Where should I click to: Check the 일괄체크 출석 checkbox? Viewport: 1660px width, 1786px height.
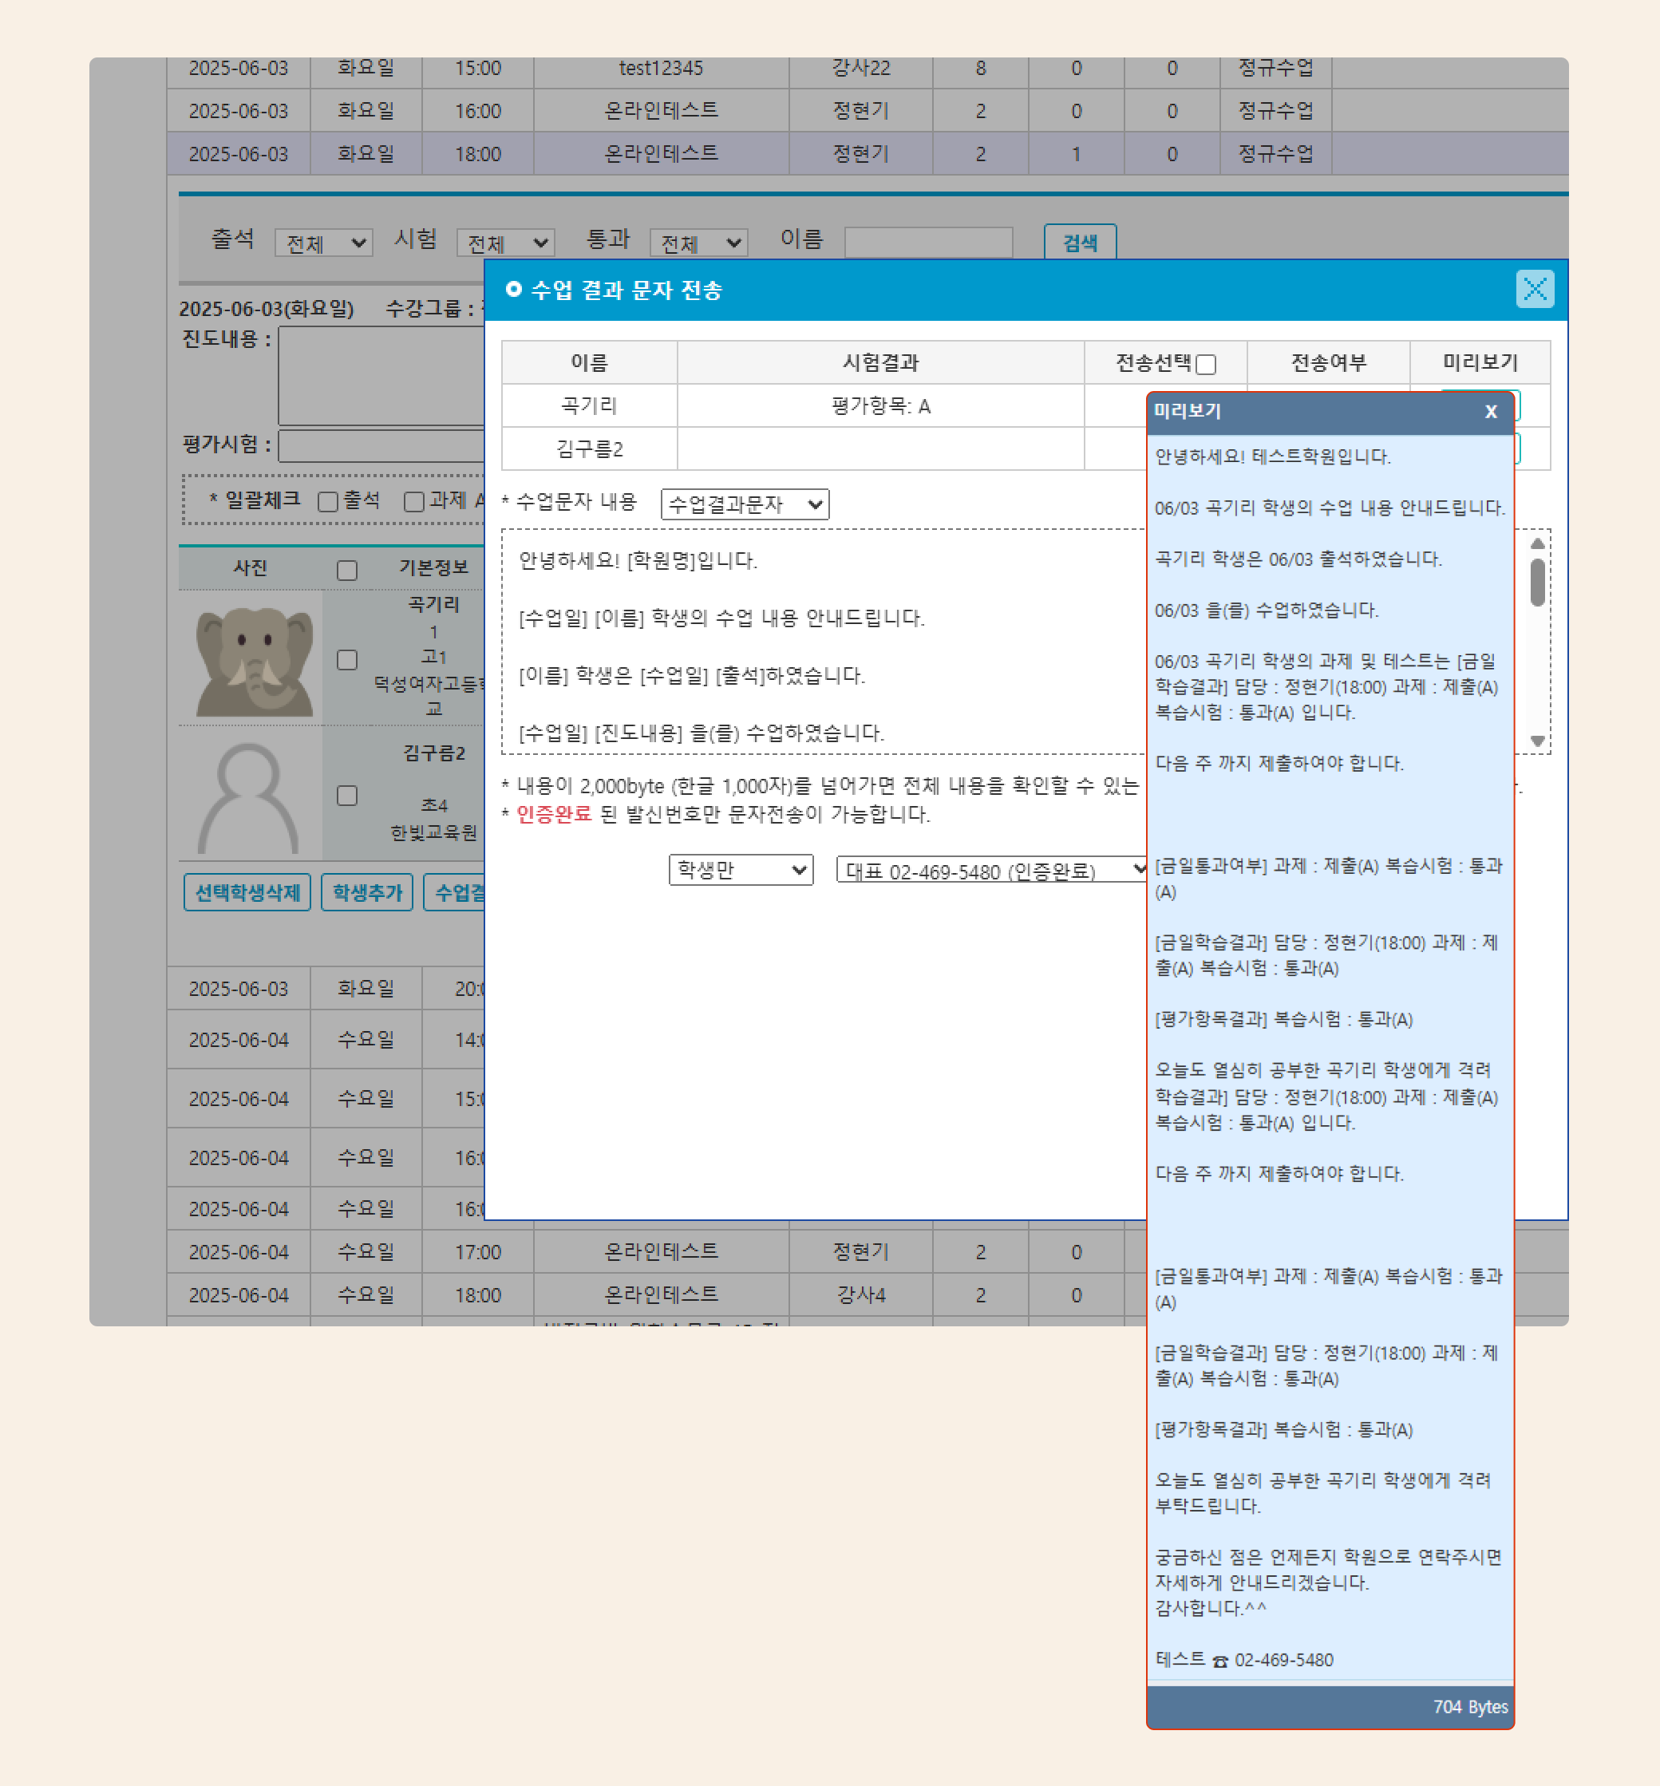328,501
